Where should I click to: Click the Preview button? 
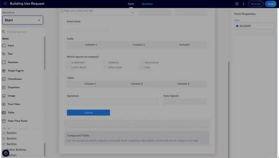(256, 4)
